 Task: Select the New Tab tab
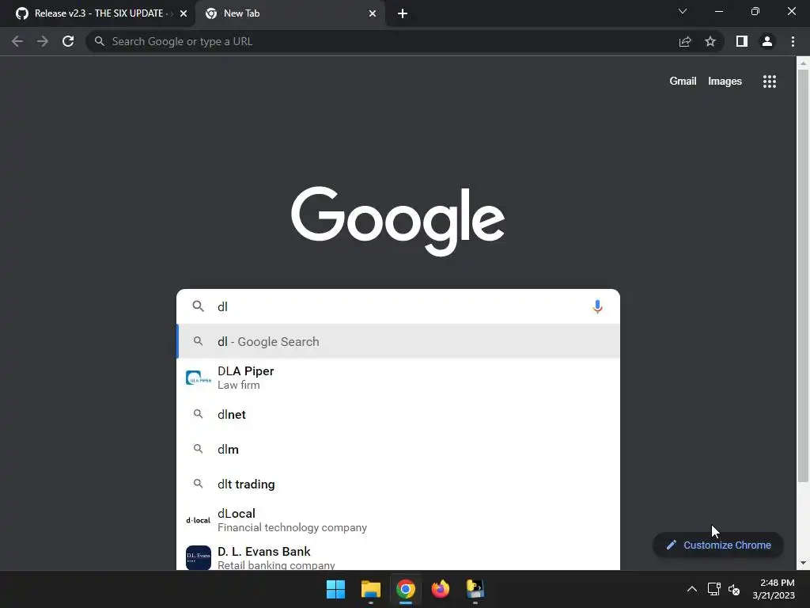pyautogui.click(x=290, y=13)
